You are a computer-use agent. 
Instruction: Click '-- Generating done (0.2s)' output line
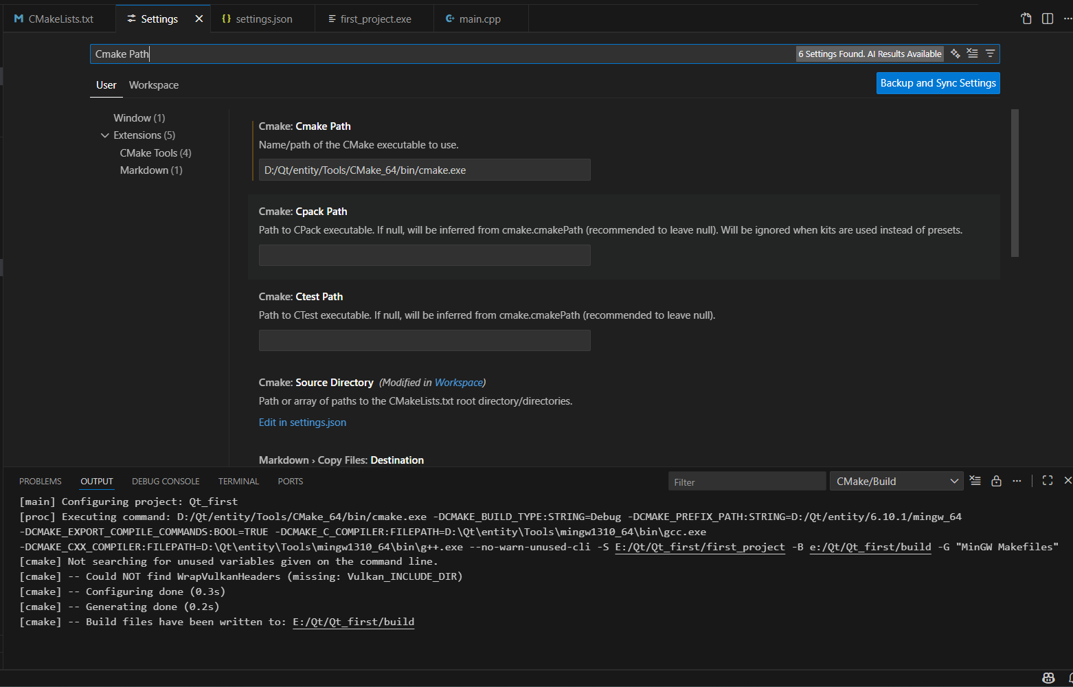point(120,607)
